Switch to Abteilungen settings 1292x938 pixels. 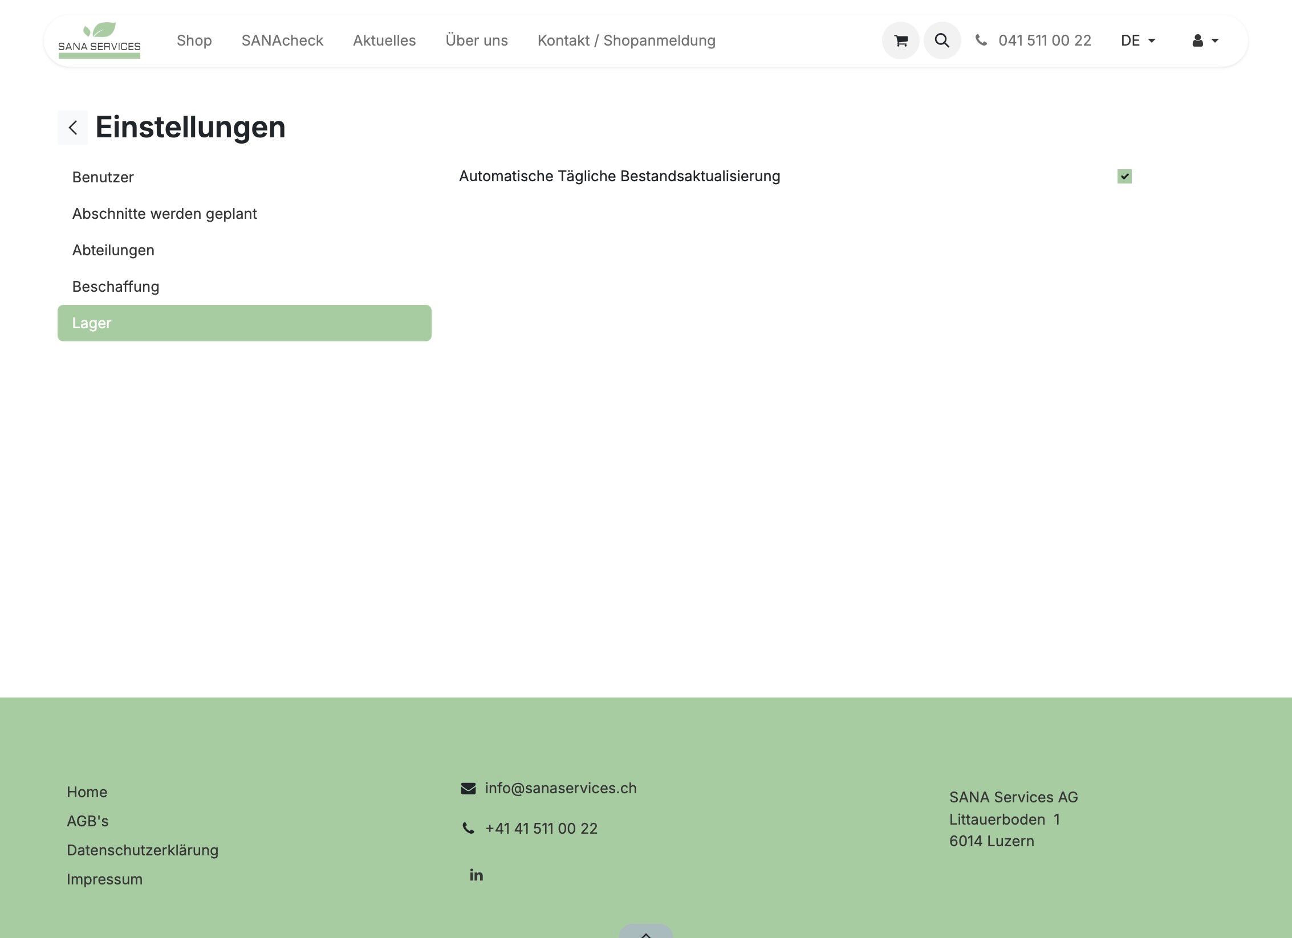pyautogui.click(x=113, y=250)
